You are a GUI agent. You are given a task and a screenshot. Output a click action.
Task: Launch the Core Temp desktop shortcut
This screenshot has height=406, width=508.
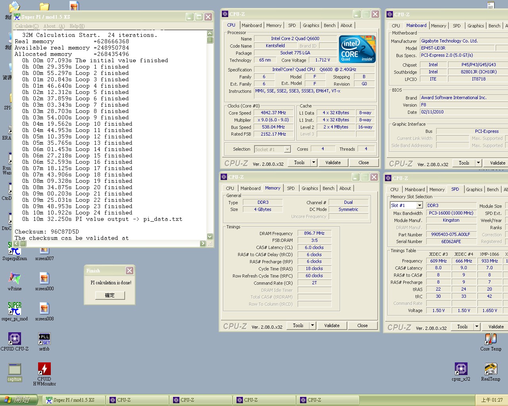491,342
